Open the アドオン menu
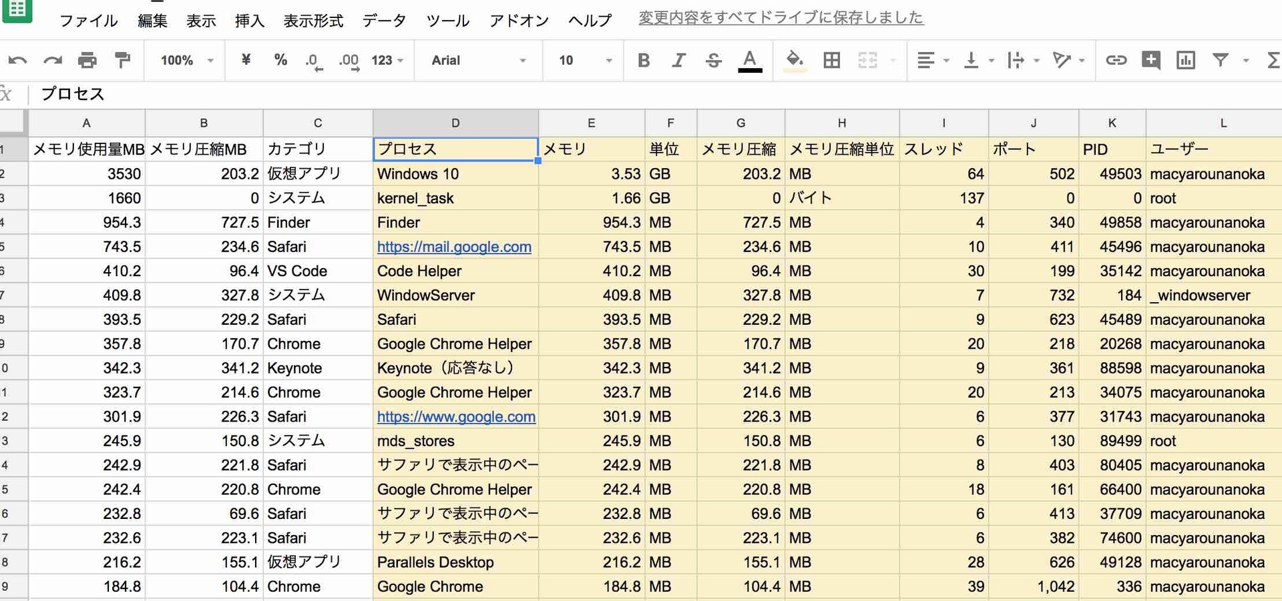1282x601 pixels. (x=519, y=21)
